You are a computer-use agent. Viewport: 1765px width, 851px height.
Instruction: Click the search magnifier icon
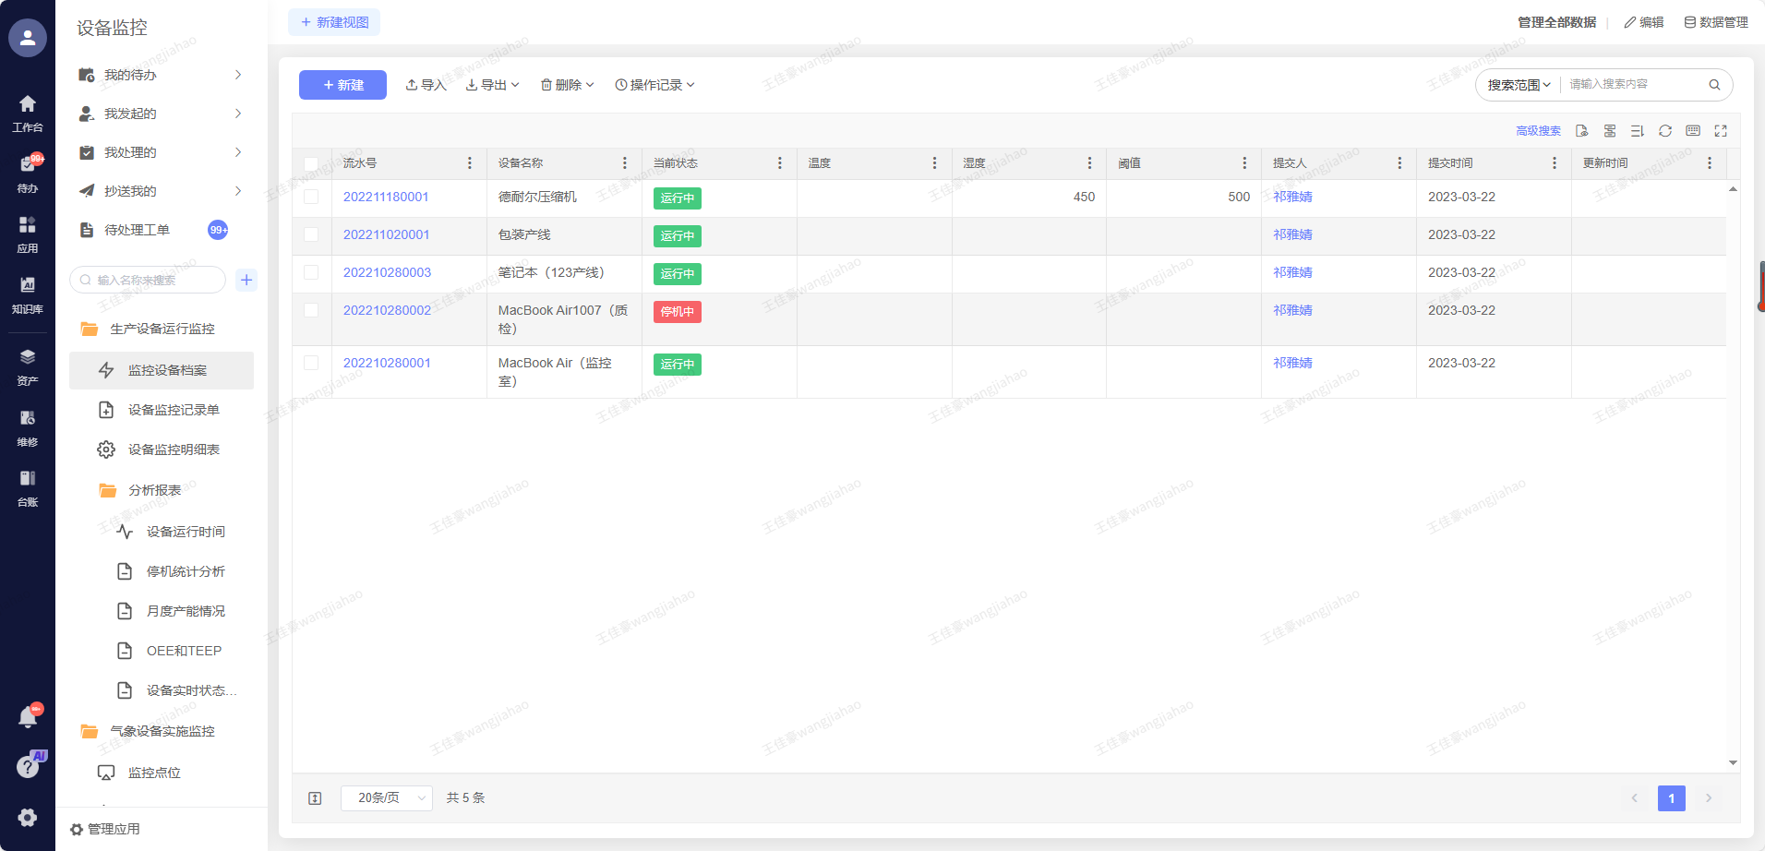[x=1714, y=85]
